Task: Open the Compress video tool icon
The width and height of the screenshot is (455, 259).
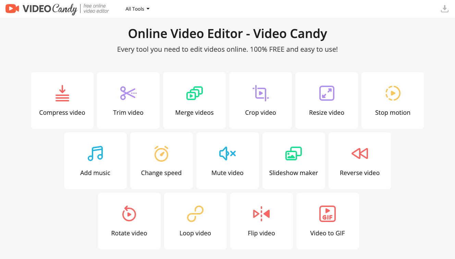Action: tap(62, 93)
